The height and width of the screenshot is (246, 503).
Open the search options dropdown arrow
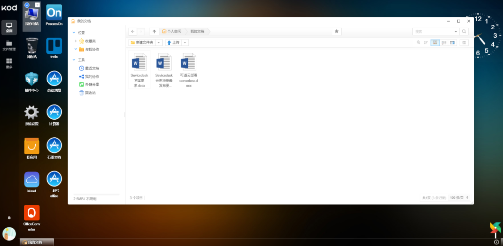(x=456, y=32)
